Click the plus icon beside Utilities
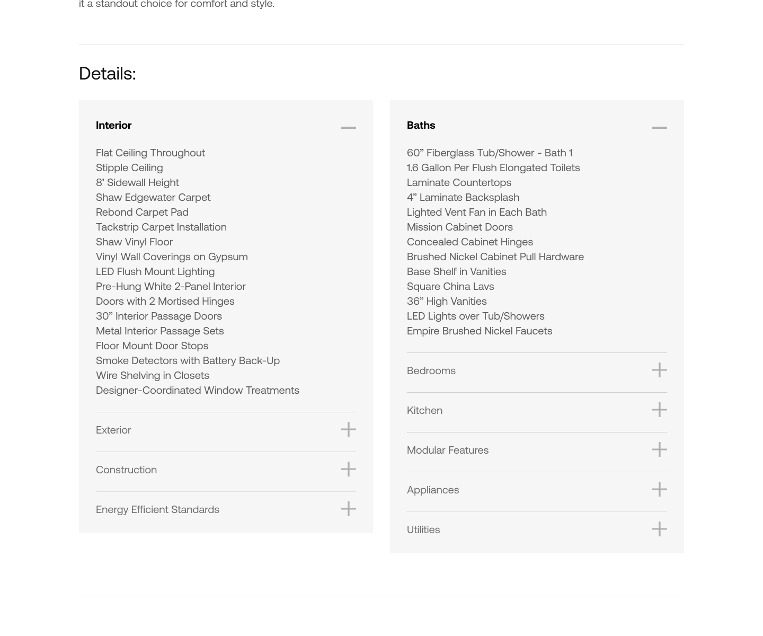The height and width of the screenshot is (636, 763). (659, 529)
